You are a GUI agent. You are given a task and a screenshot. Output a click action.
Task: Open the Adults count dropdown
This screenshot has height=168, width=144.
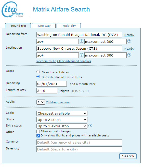[x=41, y=102]
